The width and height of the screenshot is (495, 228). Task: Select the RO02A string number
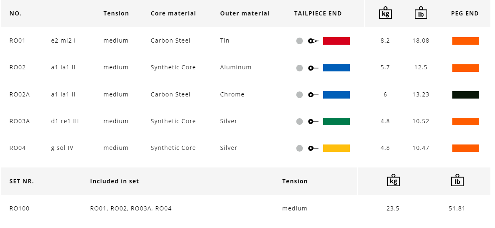tap(20, 94)
